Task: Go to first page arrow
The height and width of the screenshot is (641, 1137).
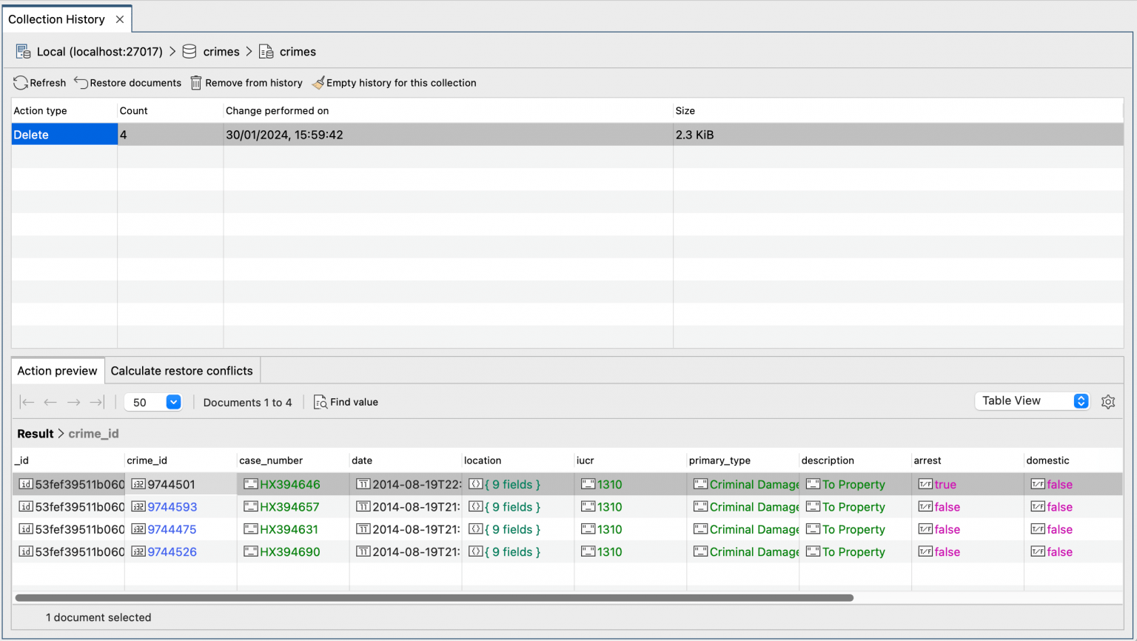Action: pos(27,402)
